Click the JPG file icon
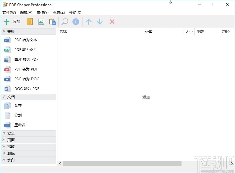 8,50
